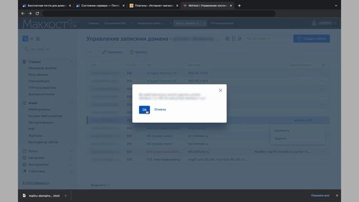Choose Удалить in the row context menu

[280, 139]
